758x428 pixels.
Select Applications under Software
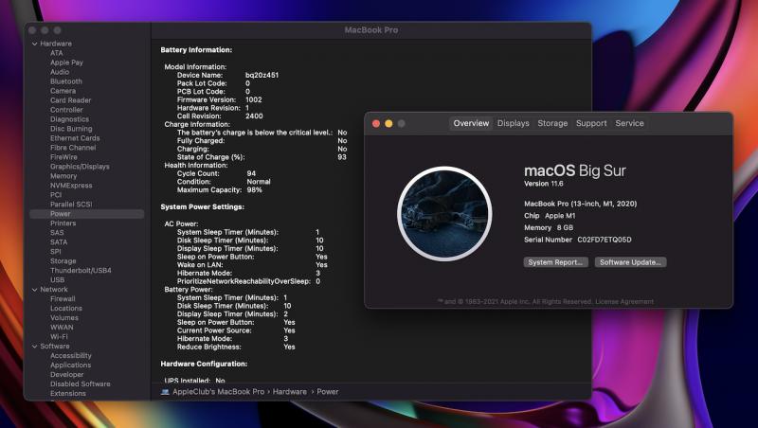coord(70,366)
